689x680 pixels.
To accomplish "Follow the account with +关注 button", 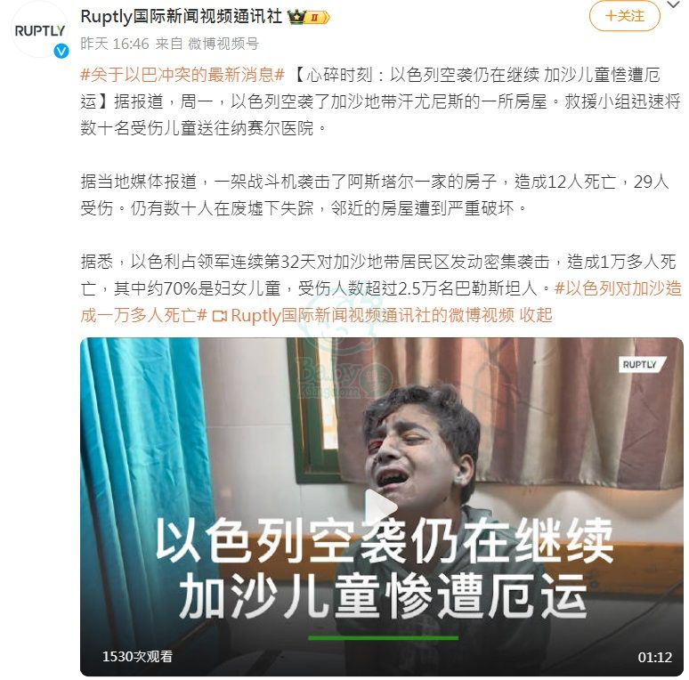I will (x=624, y=16).
